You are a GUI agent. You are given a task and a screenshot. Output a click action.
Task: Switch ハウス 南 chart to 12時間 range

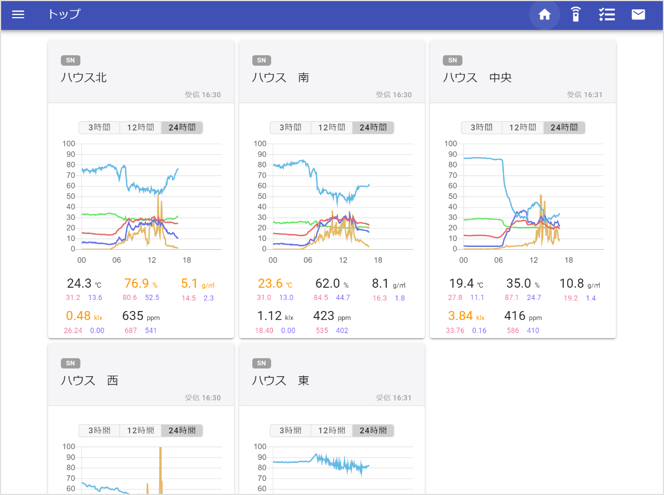[331, 128]
